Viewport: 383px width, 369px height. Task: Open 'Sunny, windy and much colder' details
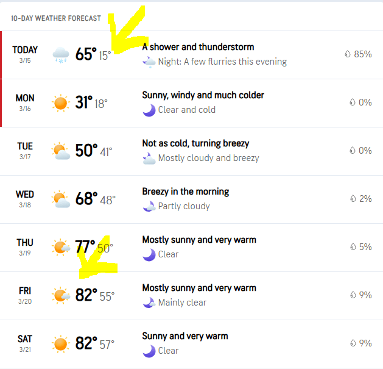(x=203, y=95)
